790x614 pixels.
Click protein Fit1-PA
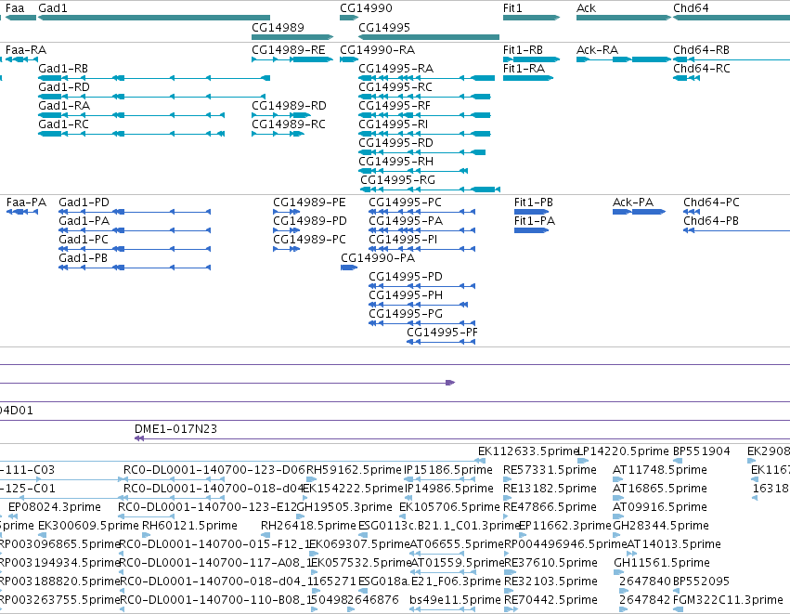tap(532, 230)
